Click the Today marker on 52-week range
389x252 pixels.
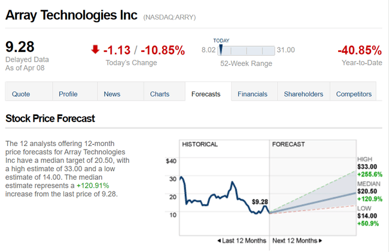pos(221,49)
